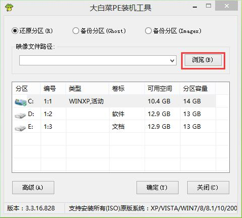Viewport: 242px width, 218px height.
Task: Close the window with the X button
Action: click(227, 6)
